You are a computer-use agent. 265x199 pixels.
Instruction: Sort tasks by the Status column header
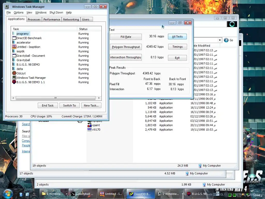tap(89, 29)
